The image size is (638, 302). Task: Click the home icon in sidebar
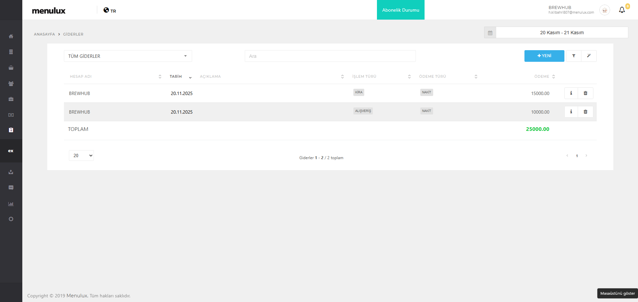click(x=11, y=36)
